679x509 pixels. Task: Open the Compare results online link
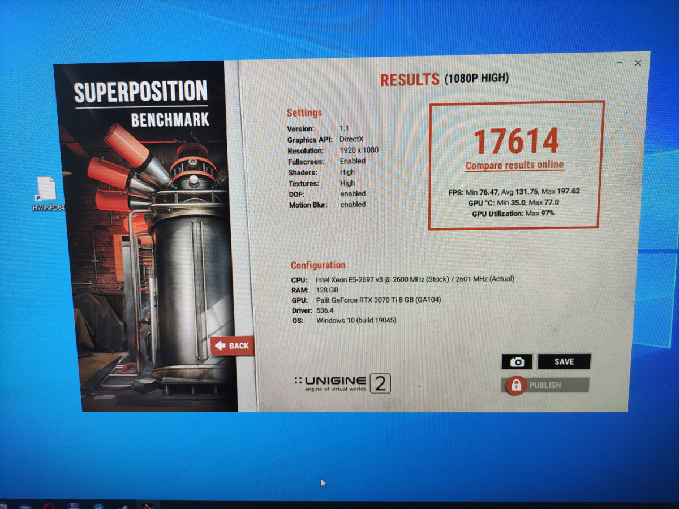pos(514,165)
